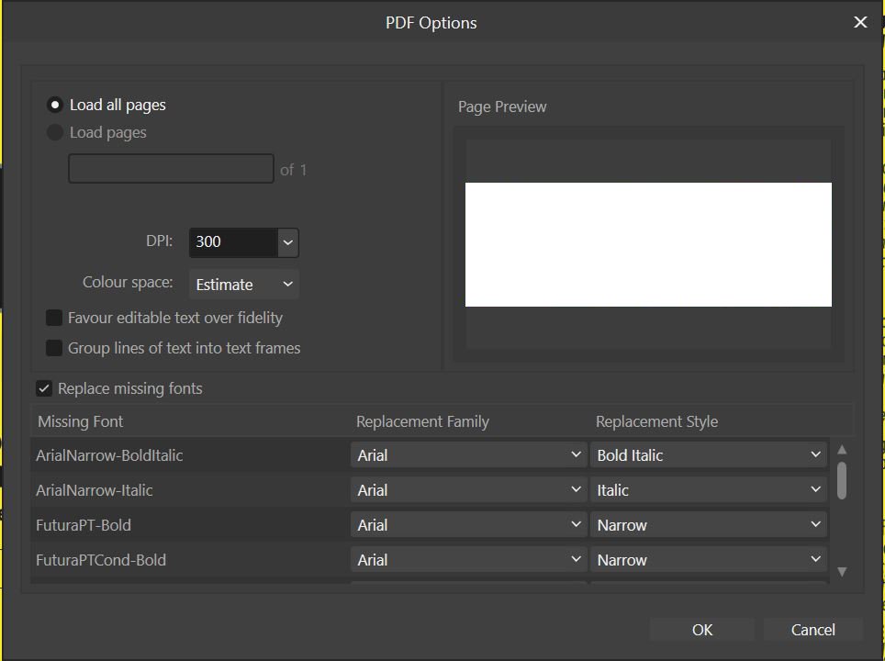Open replacement style Bold Italic dropdown
The height and width of the screenshot is (661, 885).
(709, 455)
